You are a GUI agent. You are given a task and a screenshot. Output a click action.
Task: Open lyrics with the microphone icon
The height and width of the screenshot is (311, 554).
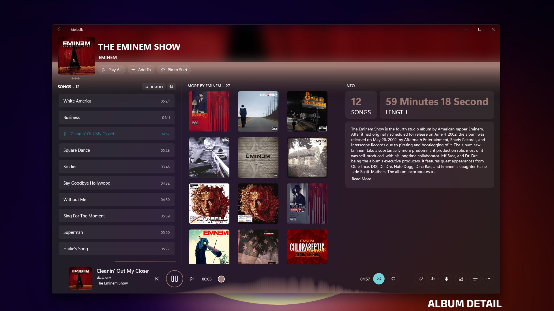coord(446,279)
